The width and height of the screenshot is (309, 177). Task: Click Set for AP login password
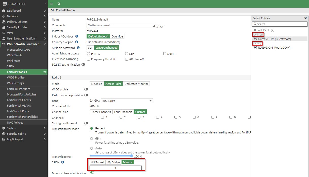[x=90, y=48]
